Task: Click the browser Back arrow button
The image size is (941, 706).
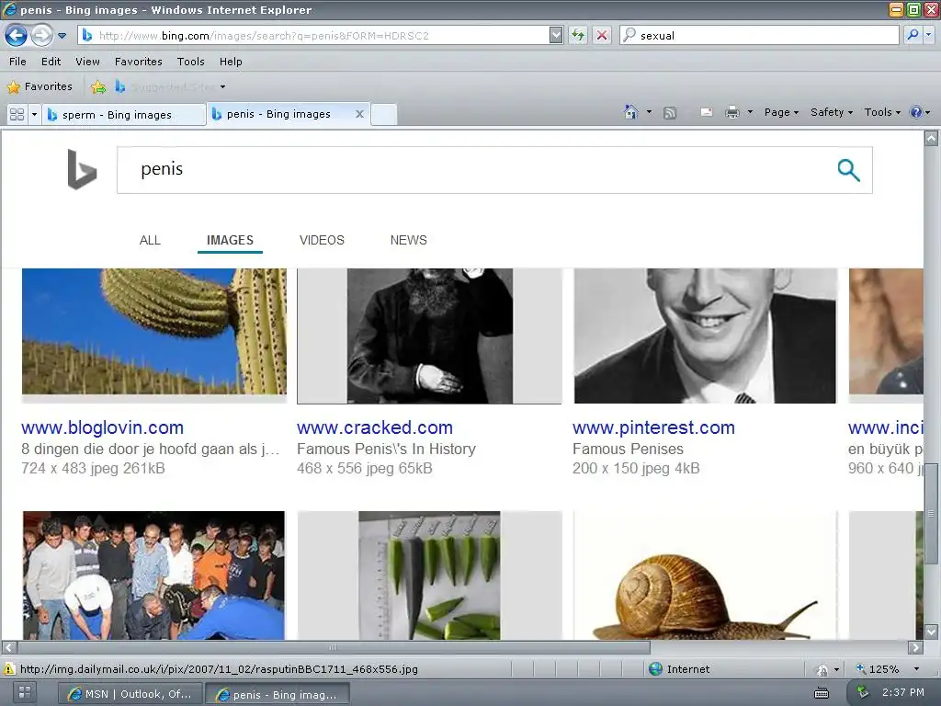Action: coord(17,36)
